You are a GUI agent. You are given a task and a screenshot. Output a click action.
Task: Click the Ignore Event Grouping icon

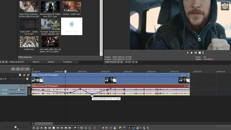point(148,128)
